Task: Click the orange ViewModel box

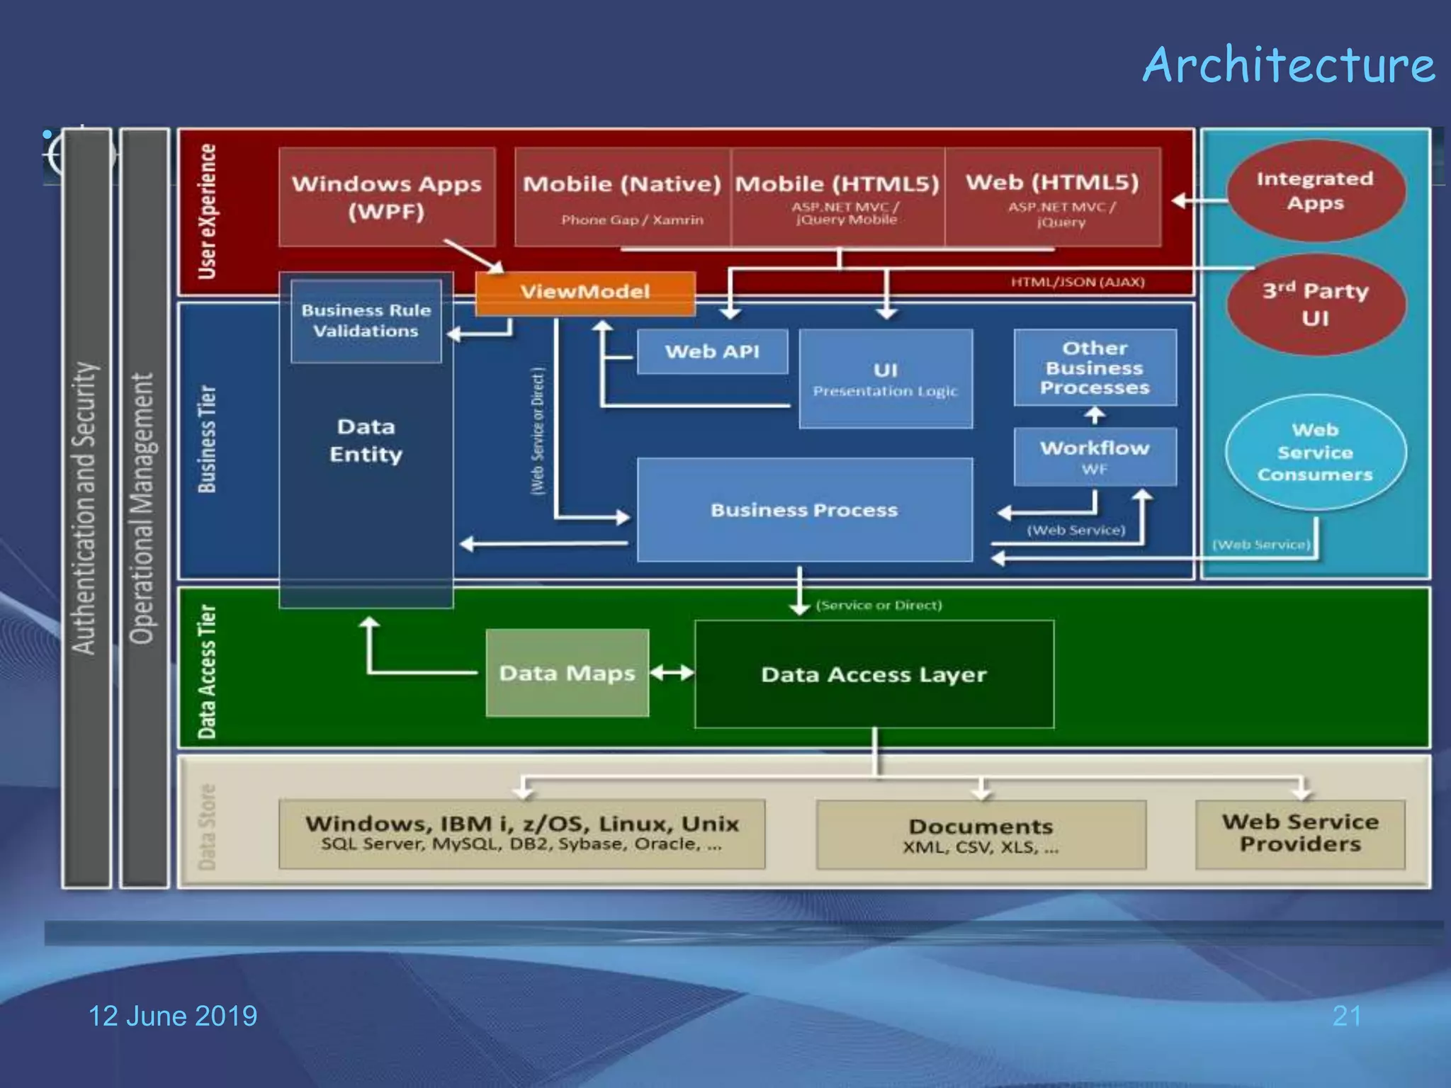Action: pos(585,293)
